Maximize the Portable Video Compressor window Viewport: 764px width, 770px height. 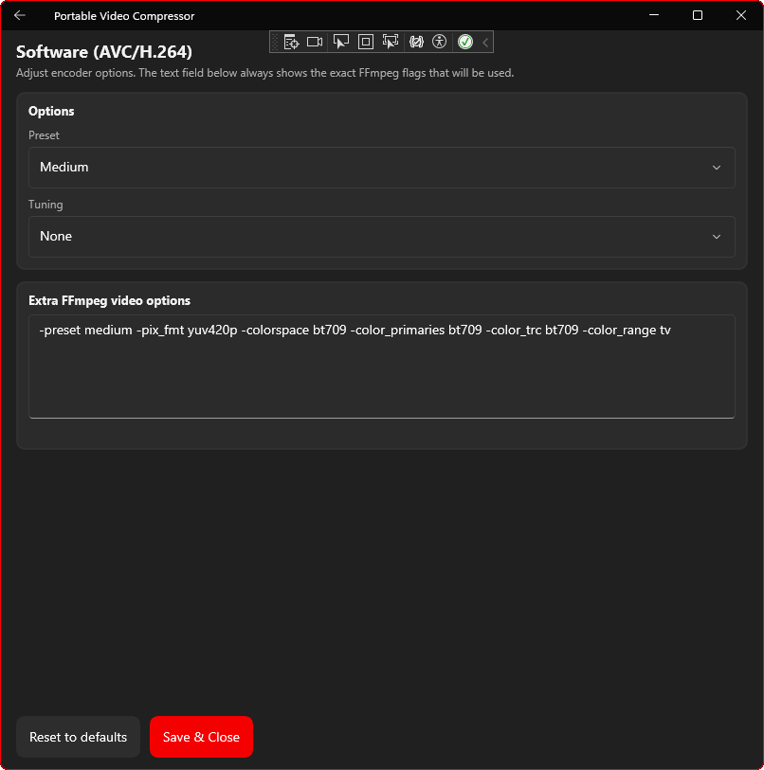pyautogui.click(x=697, y=15)
